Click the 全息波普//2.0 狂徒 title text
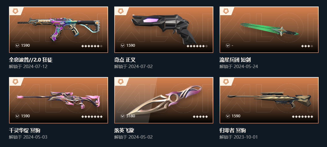 [x=31, y=60]
